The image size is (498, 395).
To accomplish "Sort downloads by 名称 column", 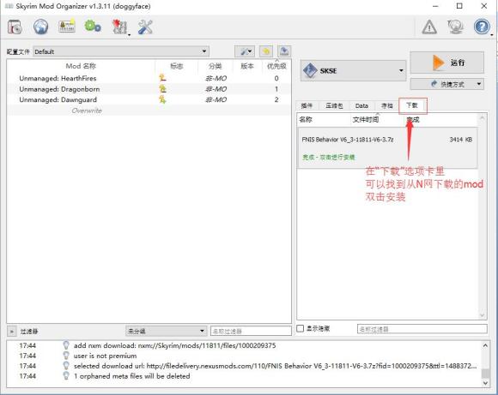I will [324, 119].
